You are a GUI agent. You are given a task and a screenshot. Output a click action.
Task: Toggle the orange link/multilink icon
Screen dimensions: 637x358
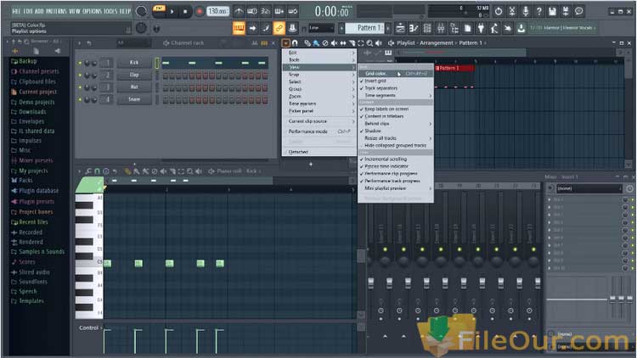tap(279, 28)
